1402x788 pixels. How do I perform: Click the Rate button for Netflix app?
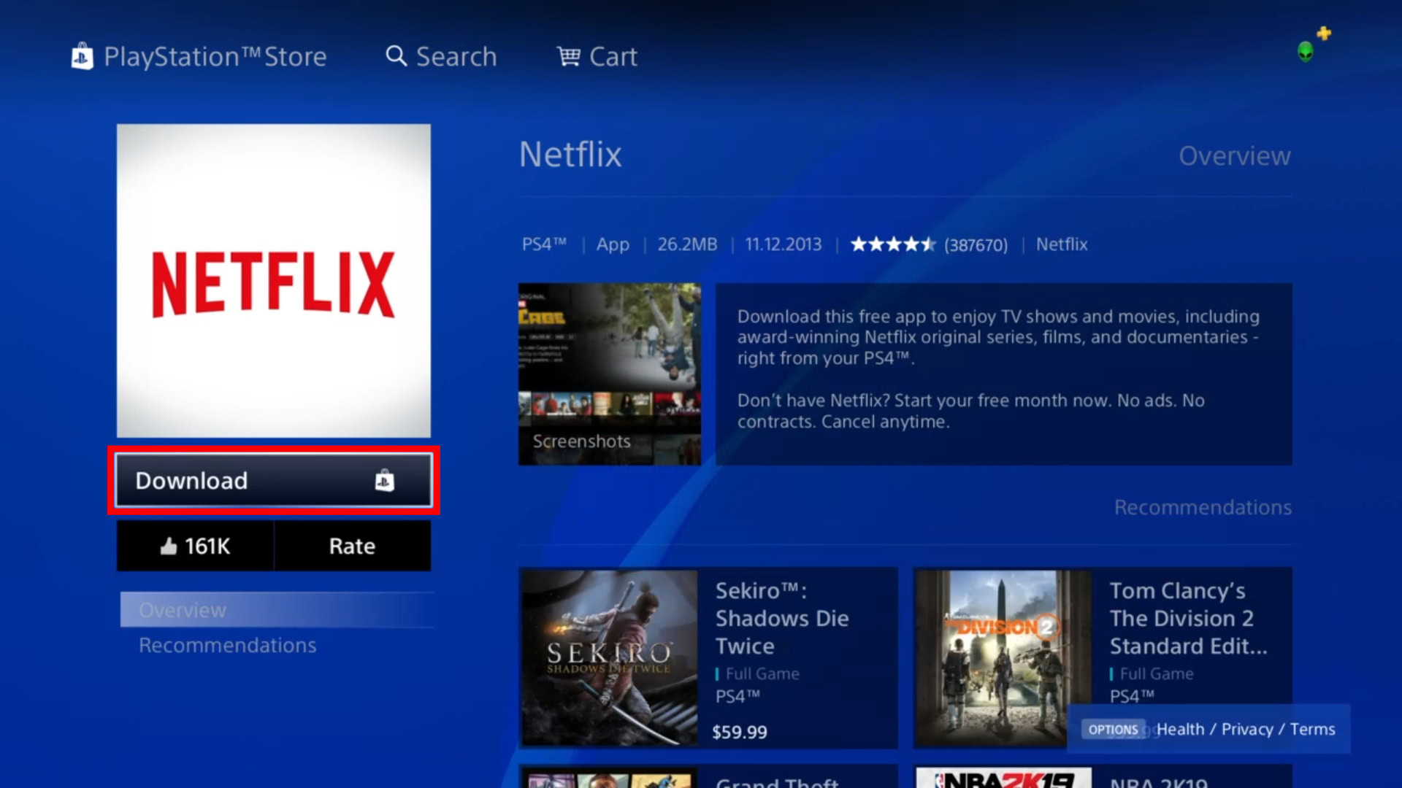click(x=351, y=546)
